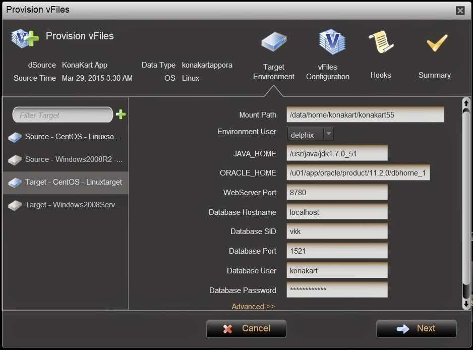This screenshot has height=350, width=473.
Task: Edit the ORACLE_HOME field
Action: coord(358,172)
